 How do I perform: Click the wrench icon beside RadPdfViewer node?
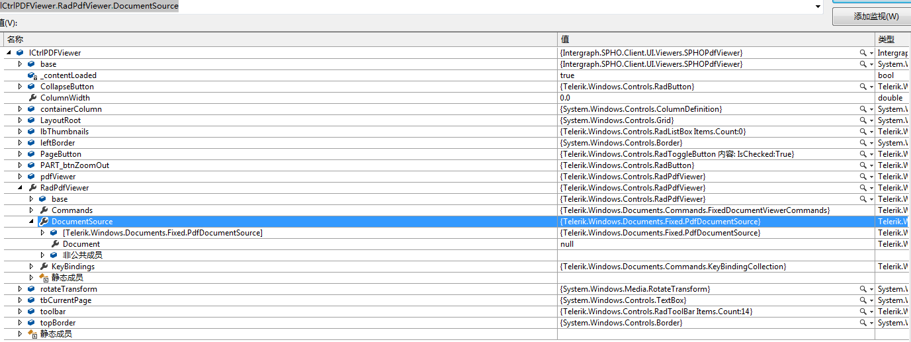pyautogui.click(x=32, y=188)
